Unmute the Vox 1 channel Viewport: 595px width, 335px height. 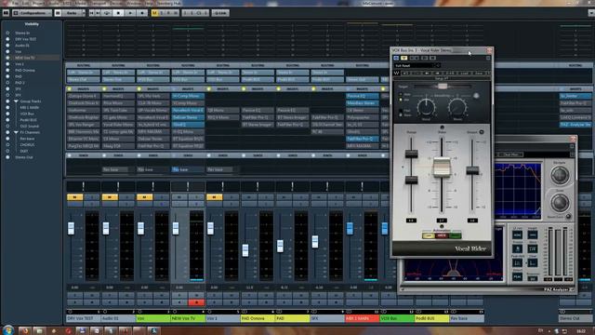click(215, 197)
